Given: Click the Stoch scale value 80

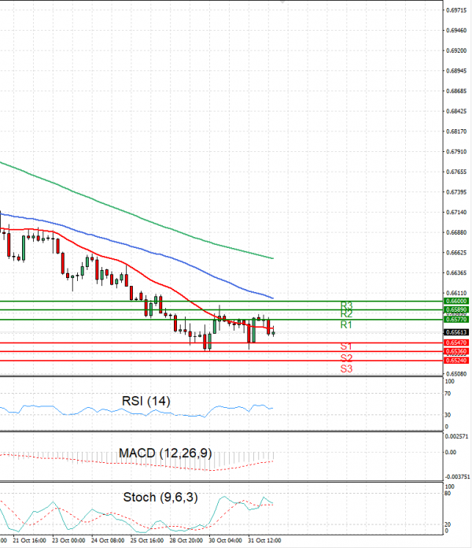Looking at the screenshot, I should [448, 494].
